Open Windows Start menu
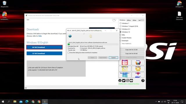 coord(3,101)
